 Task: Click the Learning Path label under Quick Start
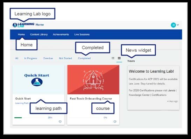click(x=22, y=103)
